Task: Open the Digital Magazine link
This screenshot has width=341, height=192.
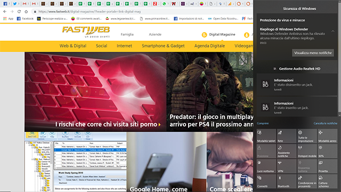Action: 218,34
